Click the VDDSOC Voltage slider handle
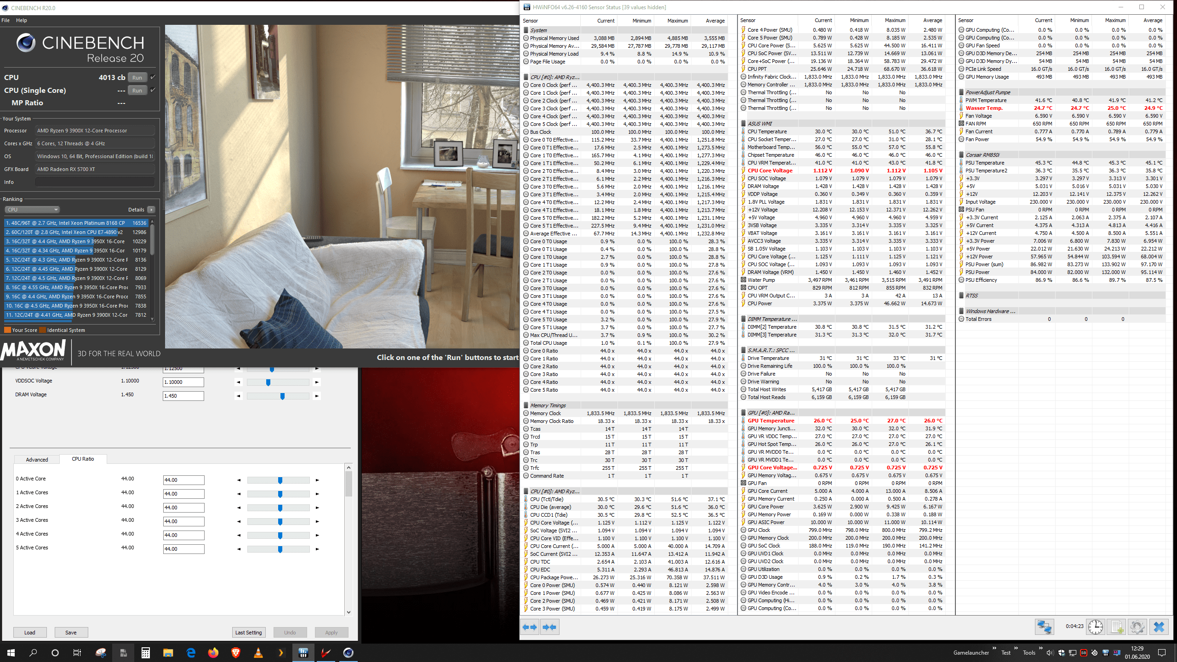1177x662 pixels. [268, 382]
